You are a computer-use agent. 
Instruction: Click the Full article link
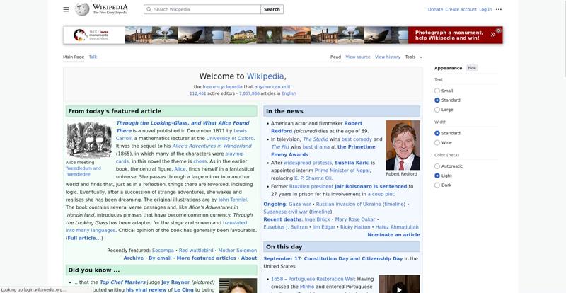(x=84, y=238)
